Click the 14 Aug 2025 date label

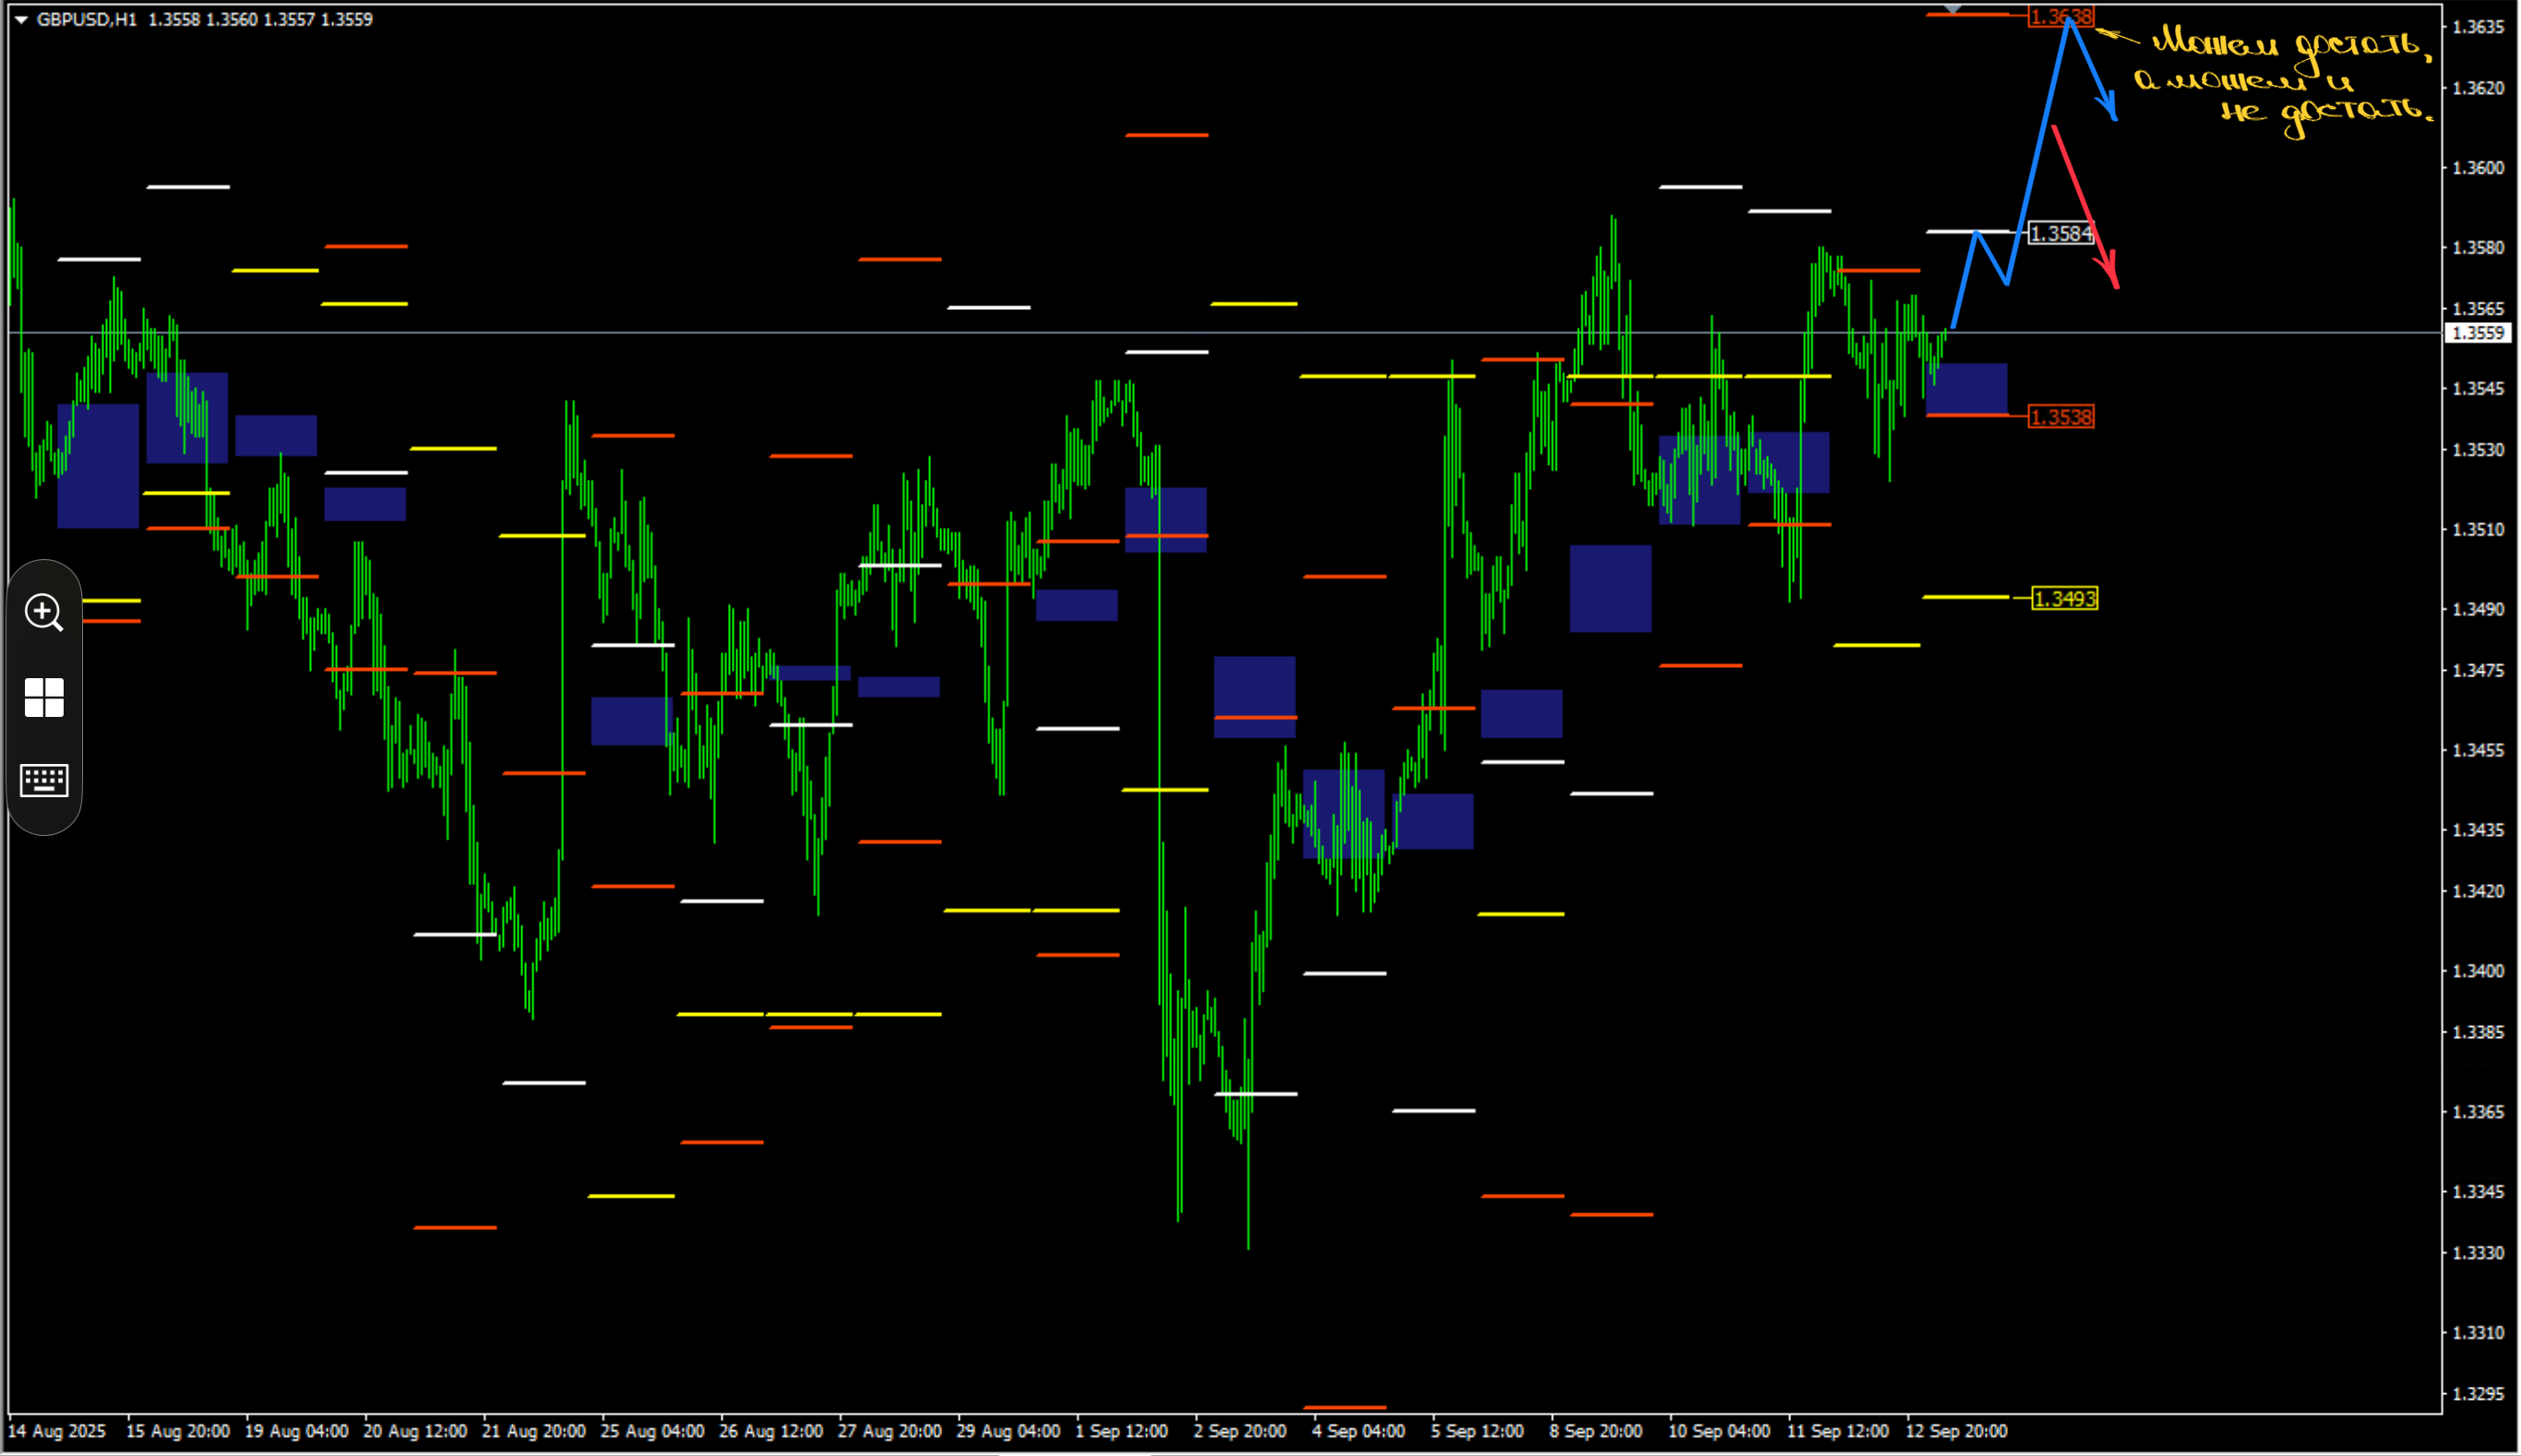pyautogui.click(x=56, y=1431)
